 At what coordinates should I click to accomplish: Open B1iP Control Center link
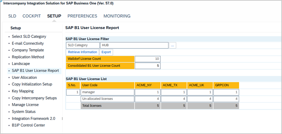(29, 125)
